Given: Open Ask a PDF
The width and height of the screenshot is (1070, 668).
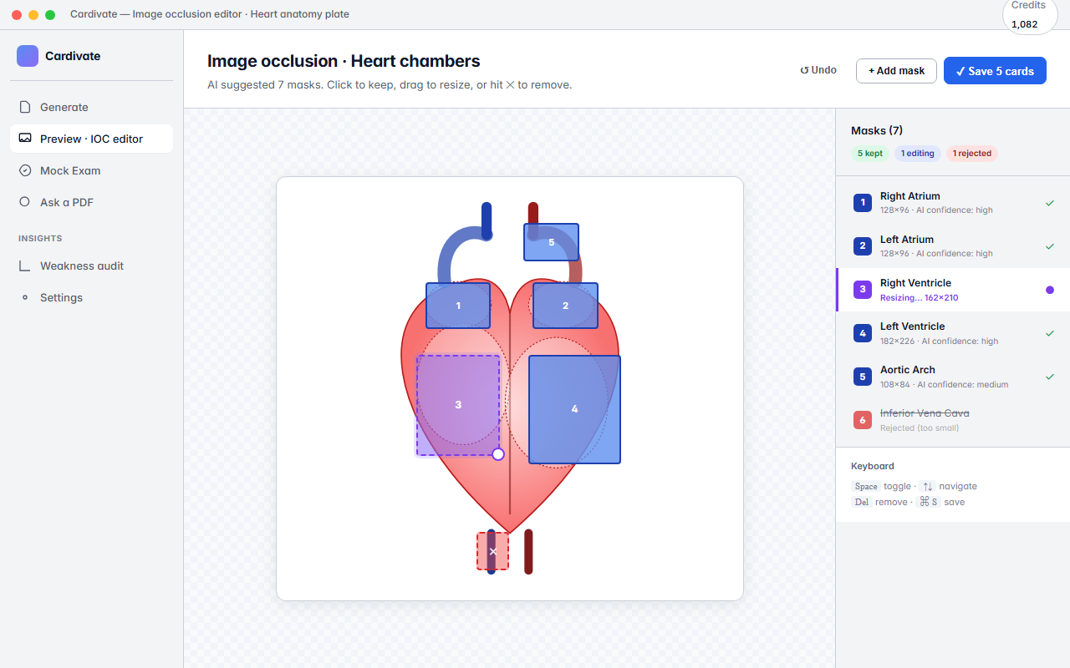Looking at the screenshot, I should pos(91,202).
